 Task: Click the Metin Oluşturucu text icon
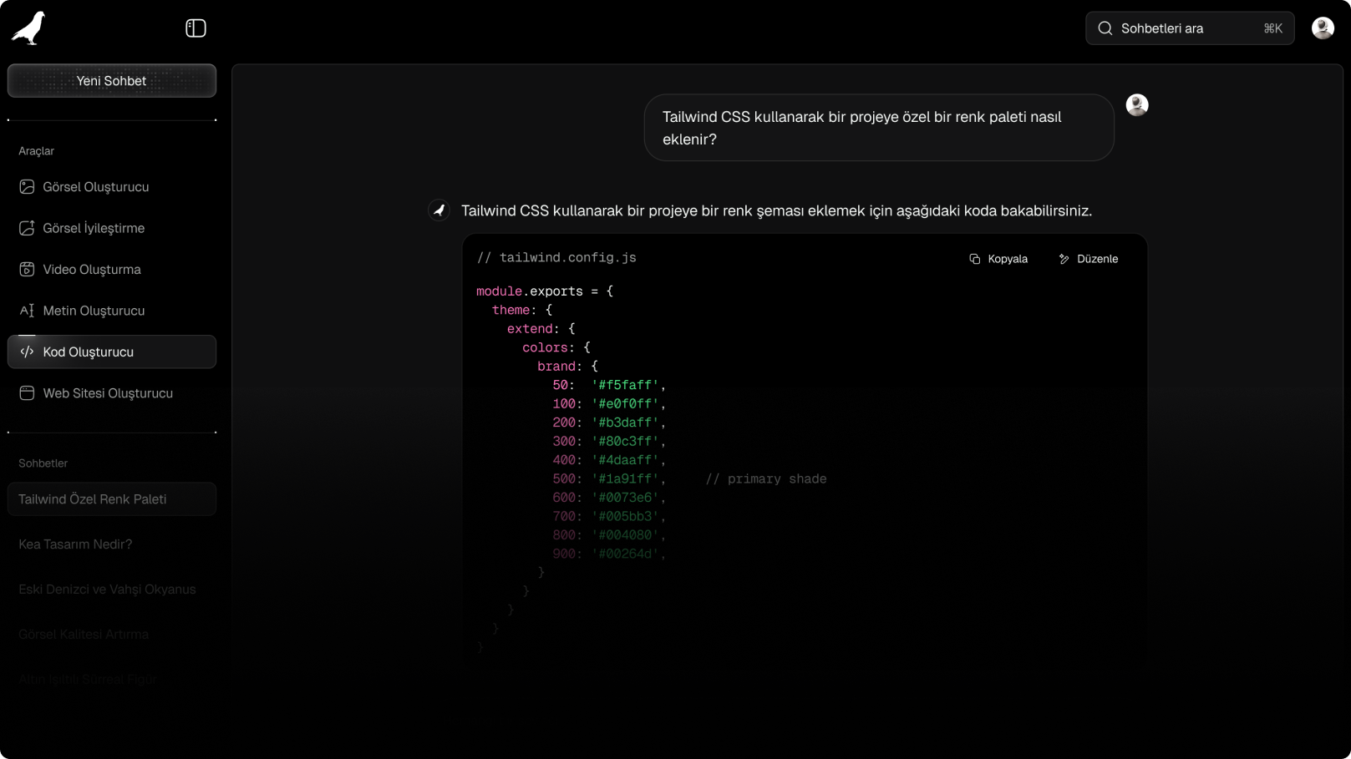(x=27, y=311)
